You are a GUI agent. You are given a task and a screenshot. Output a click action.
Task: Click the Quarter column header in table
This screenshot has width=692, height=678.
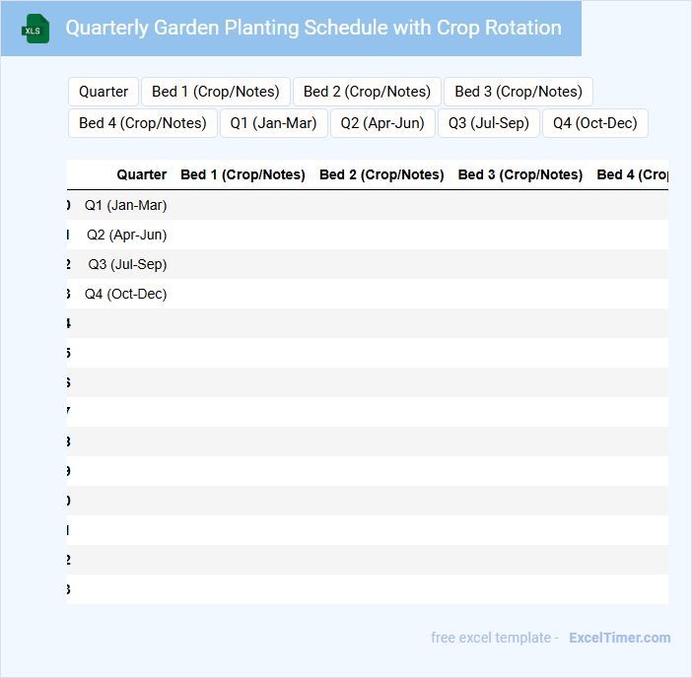(142, 174)
